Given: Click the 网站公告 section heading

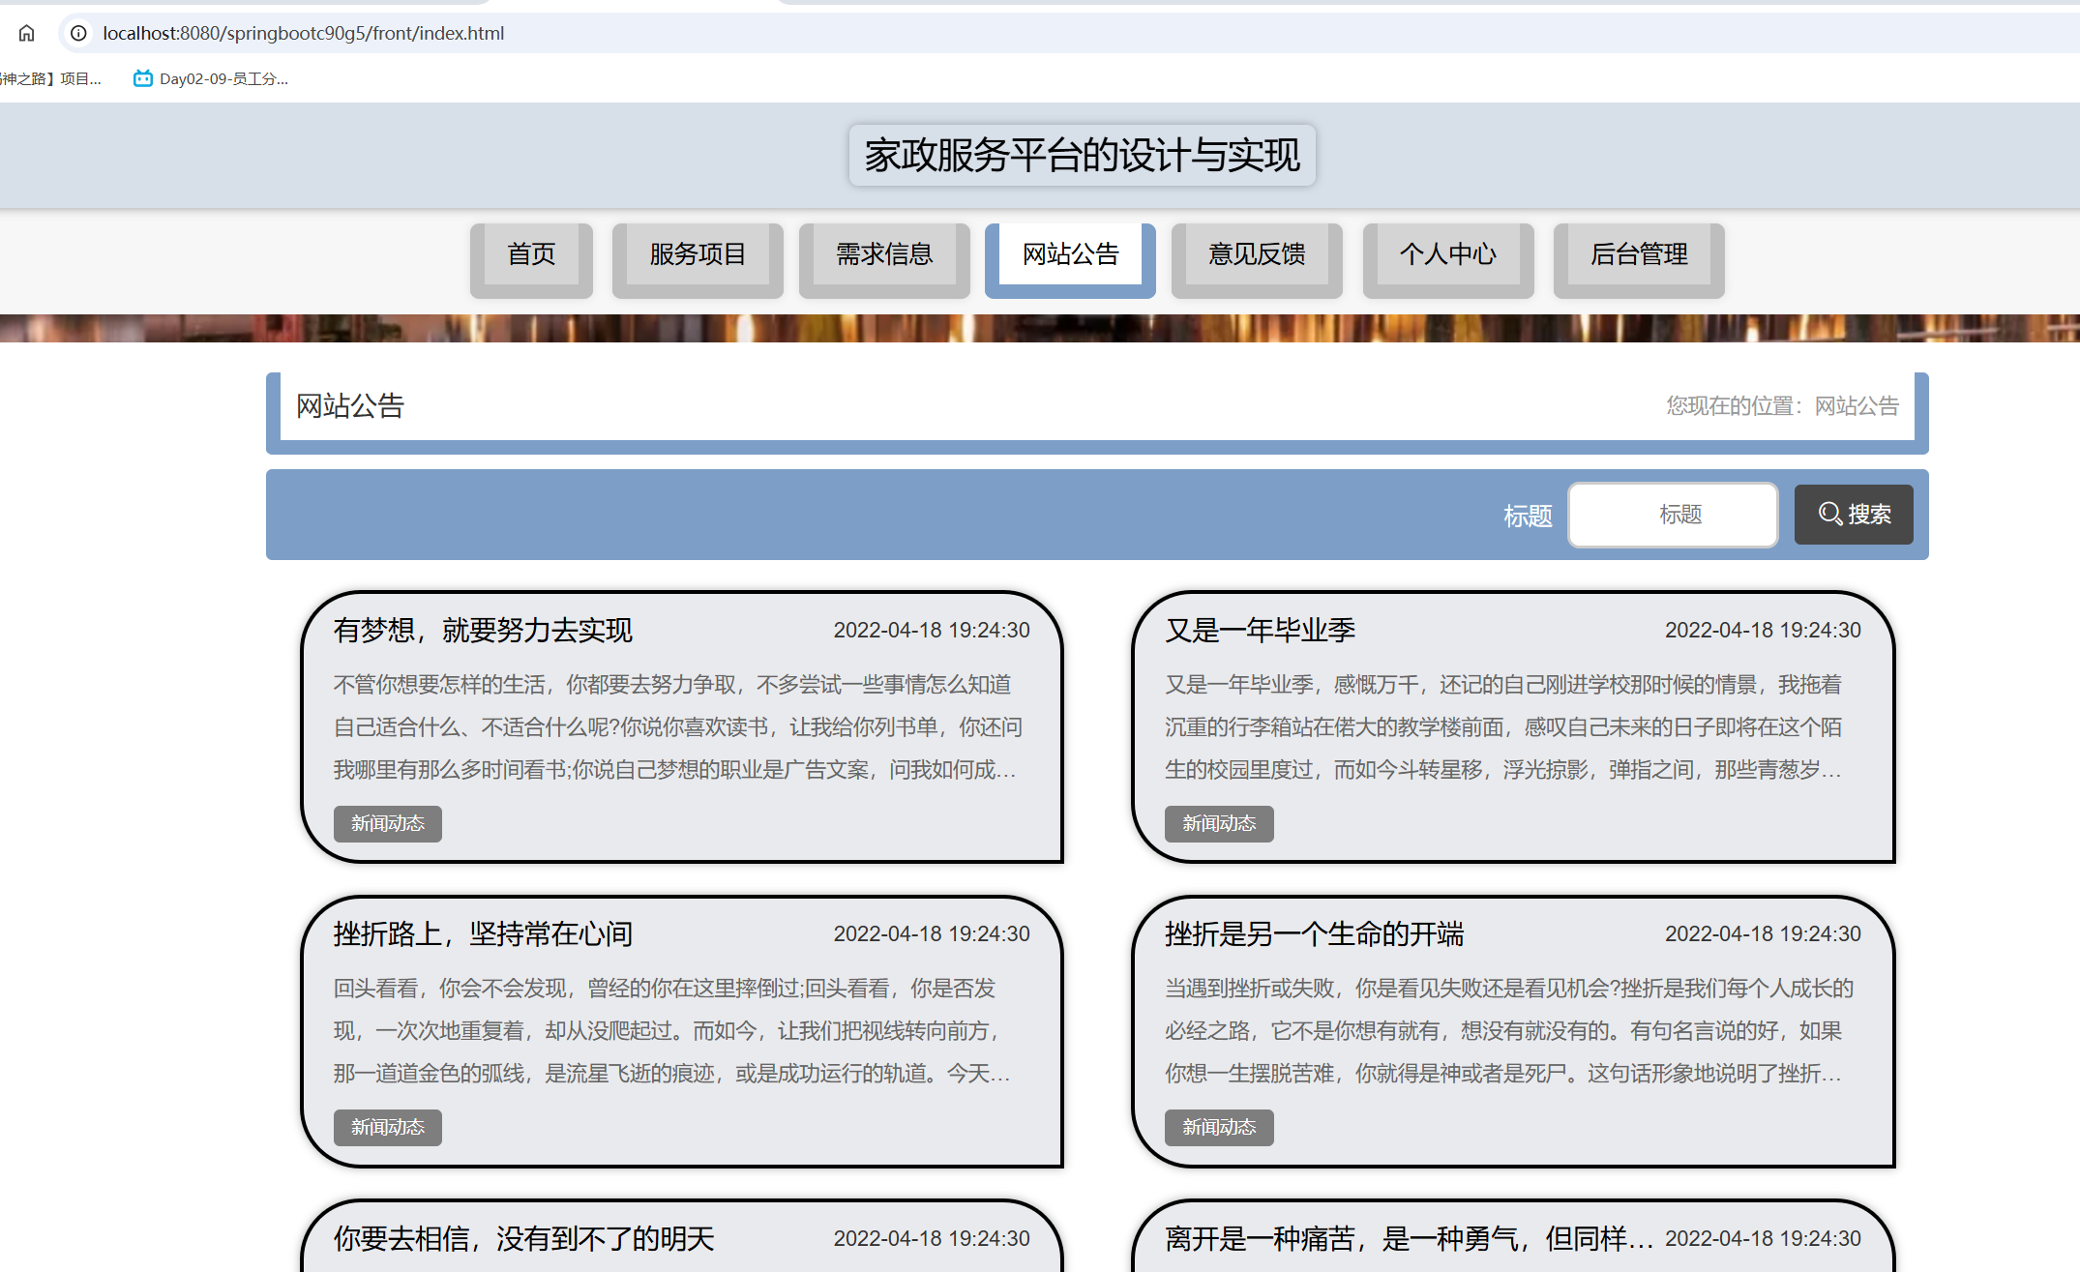Looking at the screenshot, I should (350, 406).
